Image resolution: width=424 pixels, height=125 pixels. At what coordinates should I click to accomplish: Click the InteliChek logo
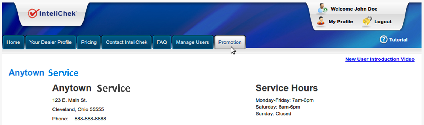[x=52, y=13]
